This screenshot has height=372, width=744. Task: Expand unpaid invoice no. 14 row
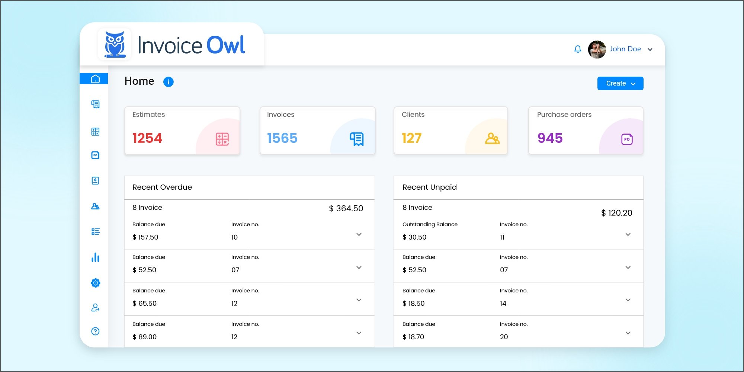point(628,300)
